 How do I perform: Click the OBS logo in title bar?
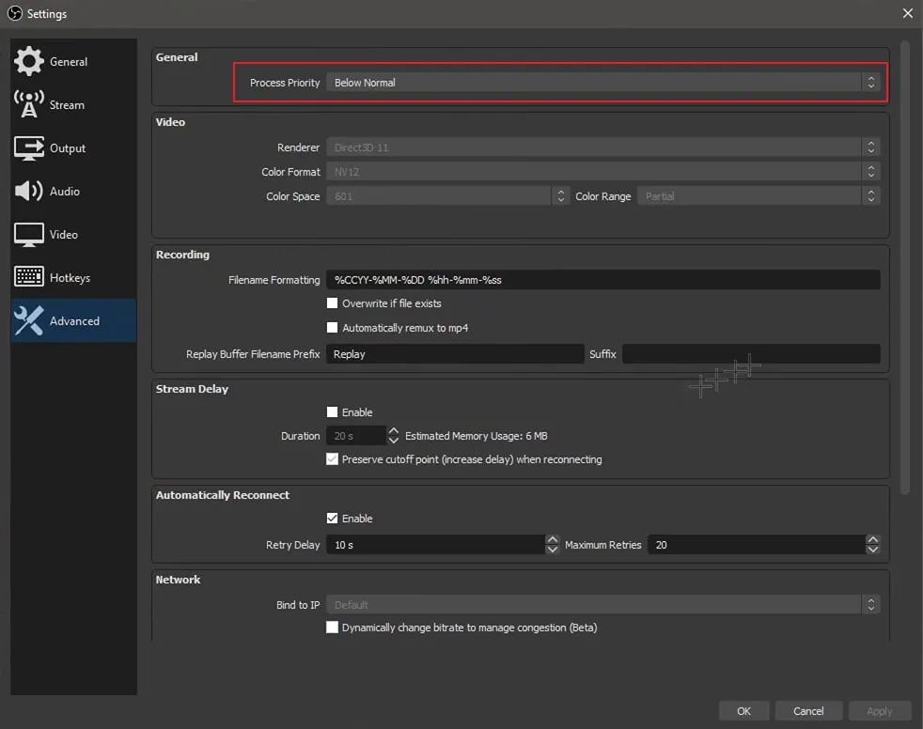click(14, 13)
